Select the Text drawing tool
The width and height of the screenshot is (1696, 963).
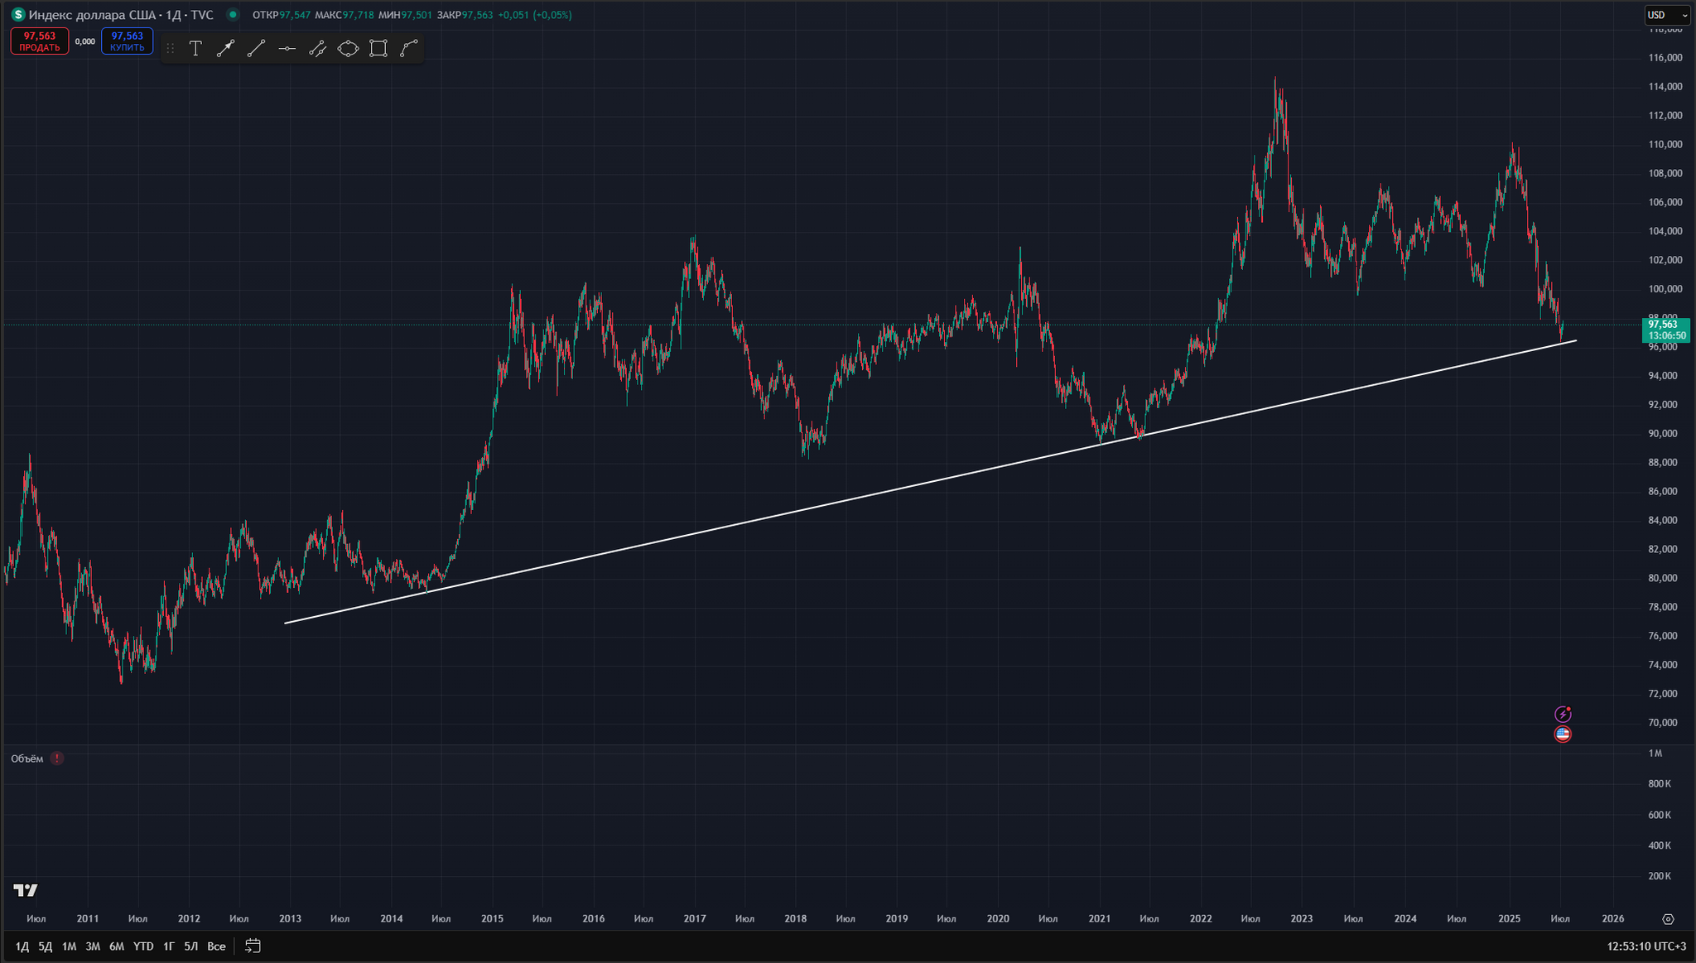coord(195,49)
